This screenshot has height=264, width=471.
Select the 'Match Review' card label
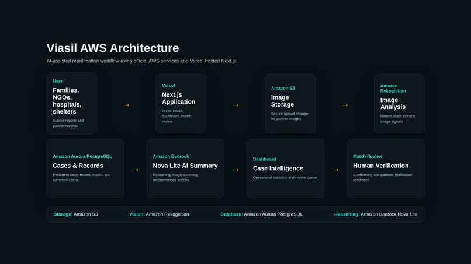coord(368,156)
